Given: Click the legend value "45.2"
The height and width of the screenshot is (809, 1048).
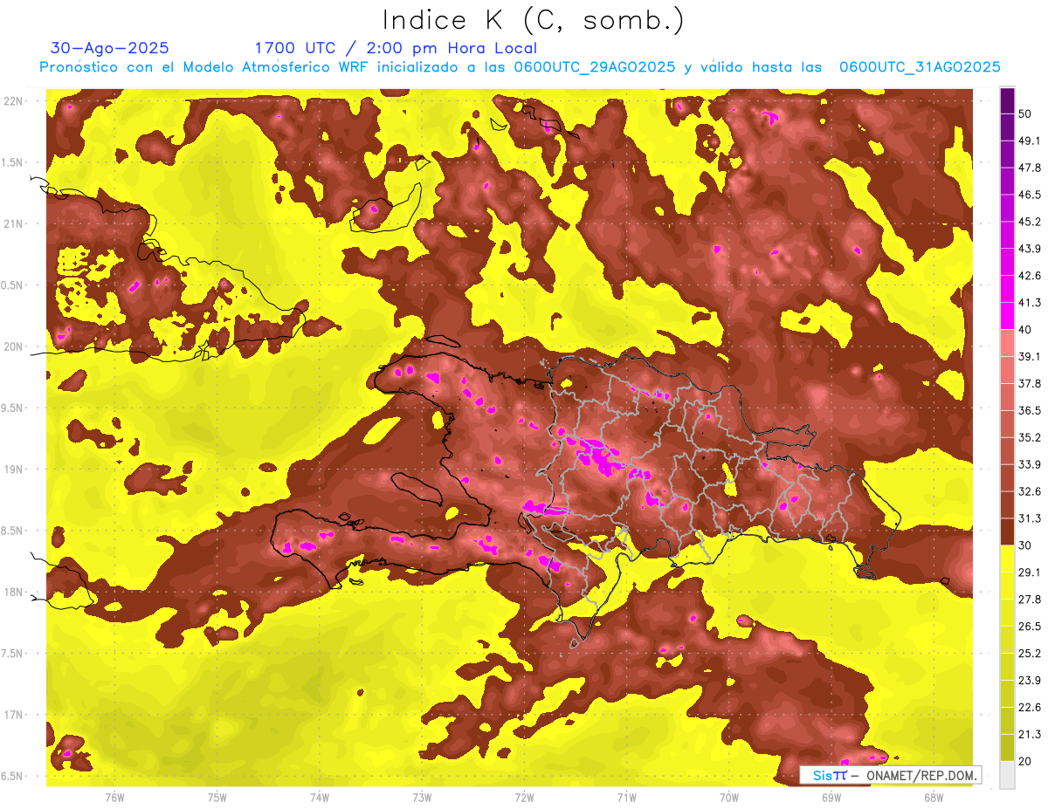Looking at the screenshot, I should pyautogui.click(x=1030, y=222).
